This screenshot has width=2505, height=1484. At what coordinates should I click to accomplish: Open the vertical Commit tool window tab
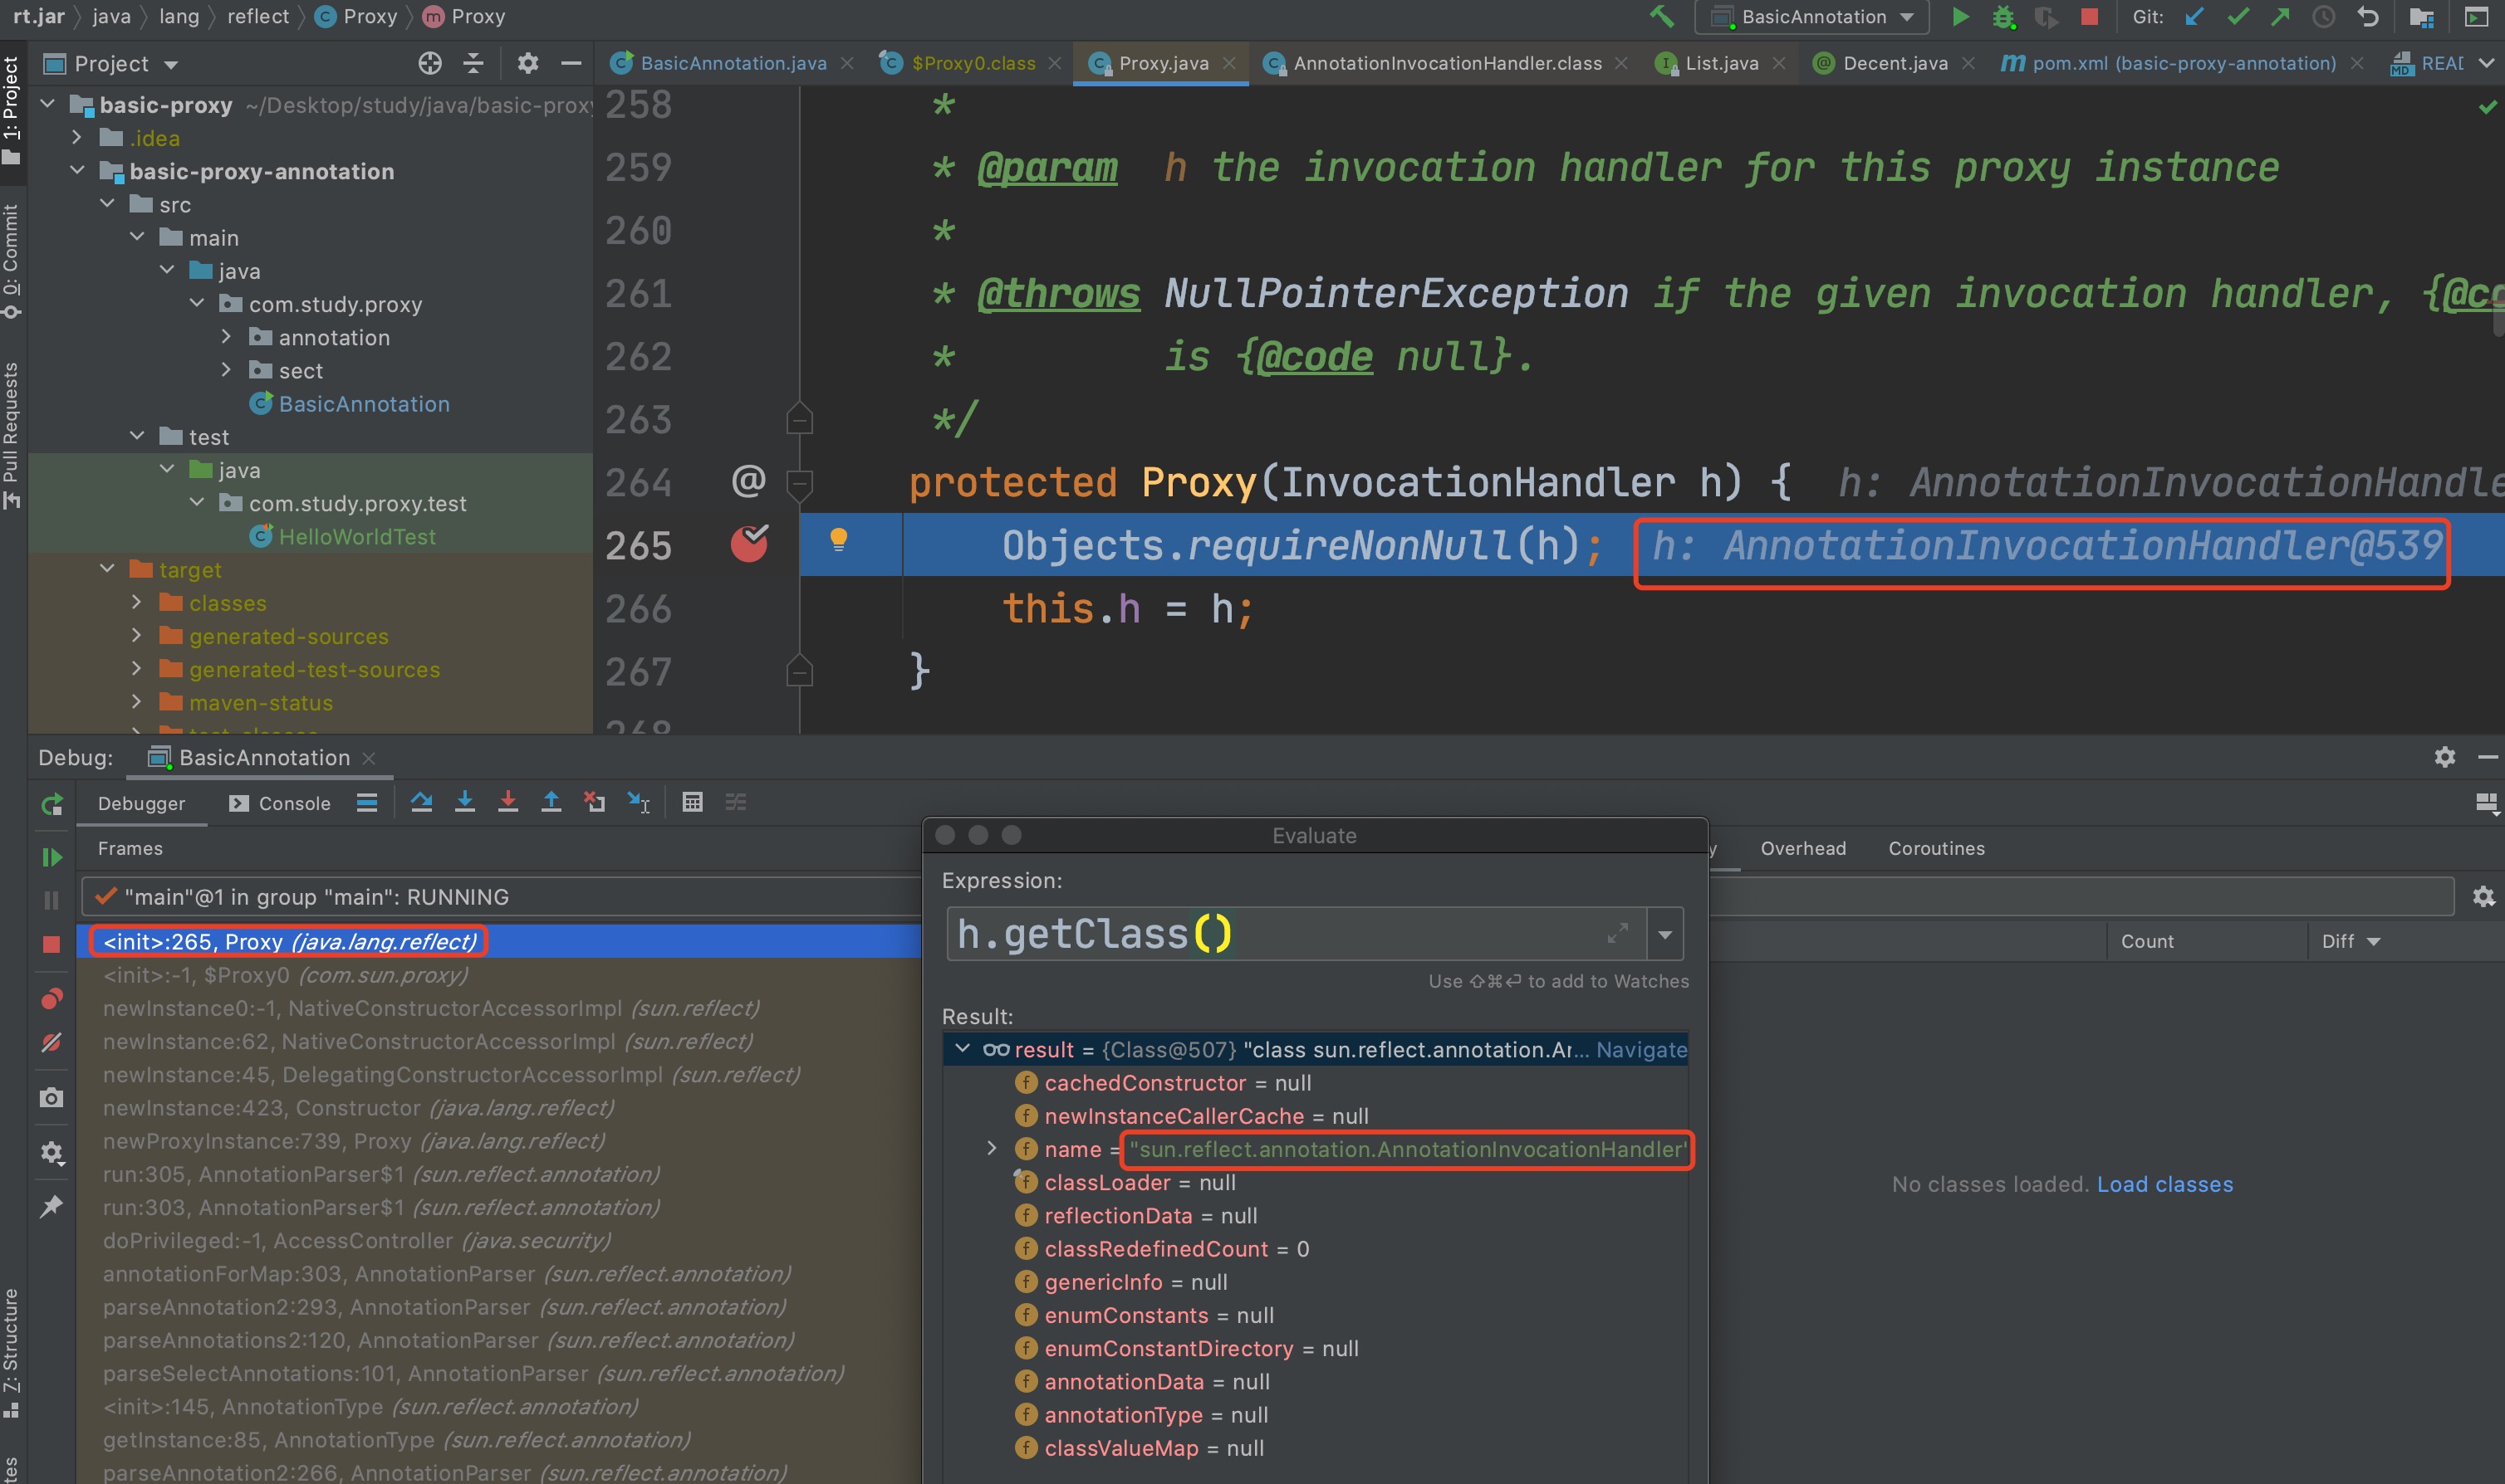[11, 261]
